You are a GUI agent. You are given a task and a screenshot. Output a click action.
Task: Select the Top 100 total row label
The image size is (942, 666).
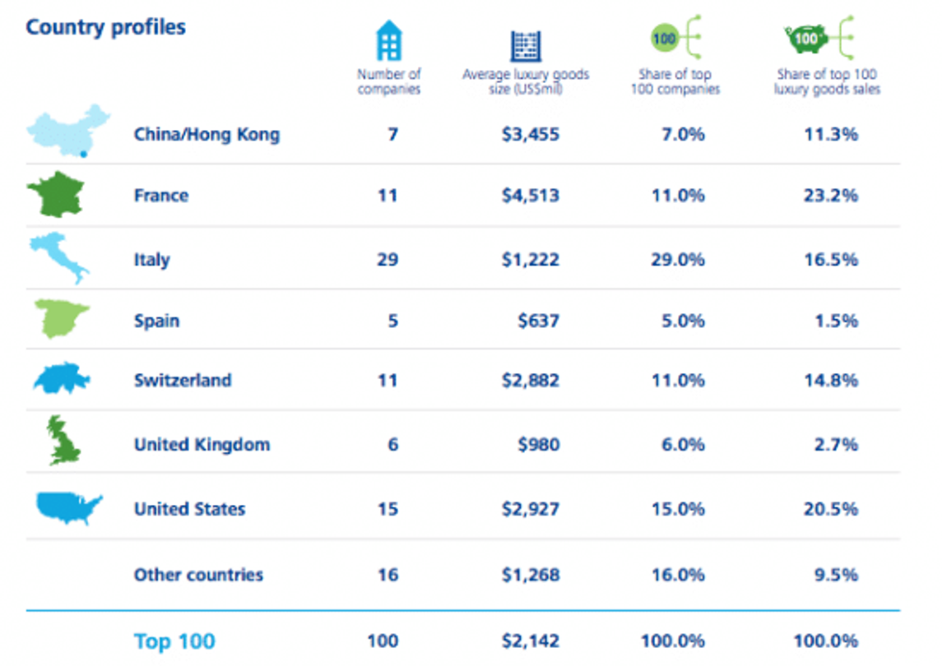[174, 641]
